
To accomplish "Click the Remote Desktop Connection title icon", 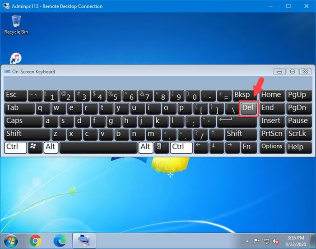I will click(6, 6).
